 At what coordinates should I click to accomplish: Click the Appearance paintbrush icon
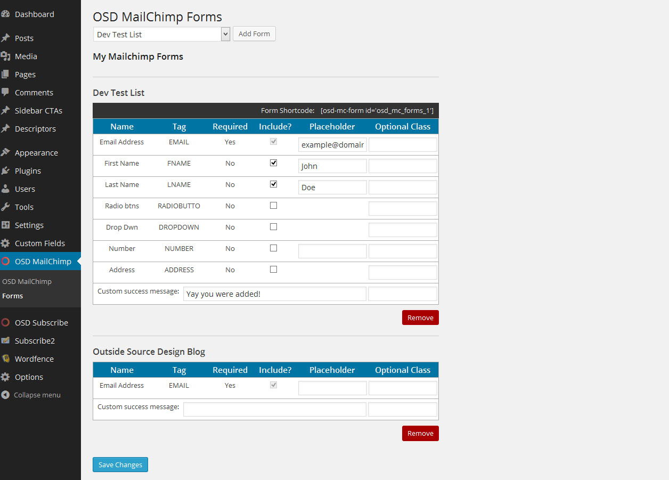tap(5, 153)
